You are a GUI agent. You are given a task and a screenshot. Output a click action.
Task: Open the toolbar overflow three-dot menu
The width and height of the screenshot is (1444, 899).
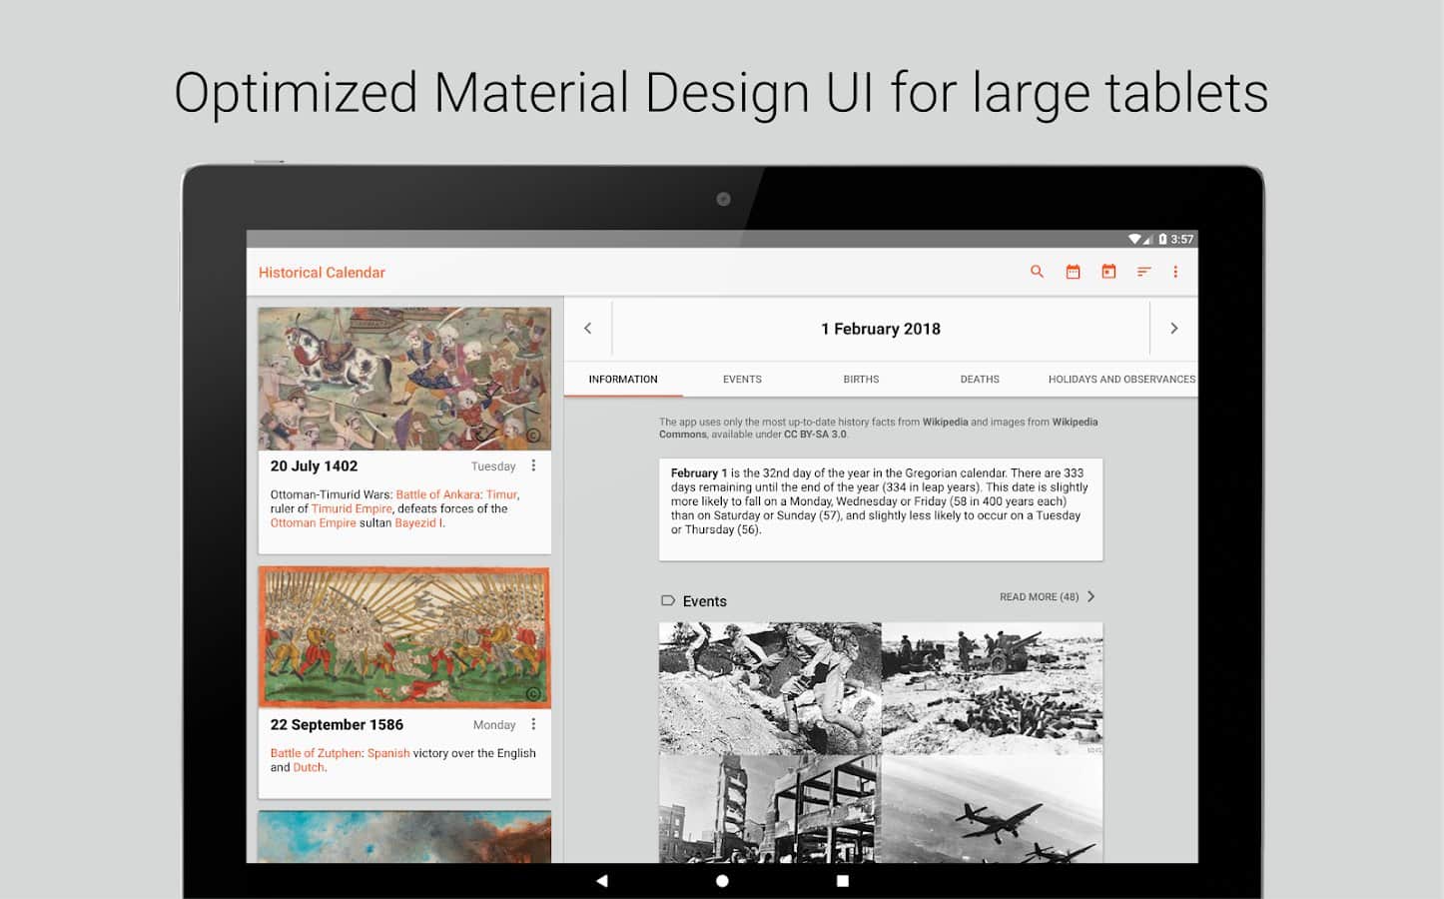click(x=1175, y=272)
